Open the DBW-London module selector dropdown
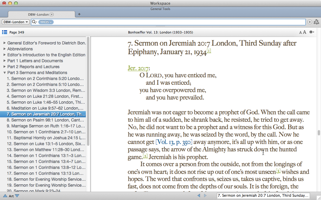 [x=16, y=22]
